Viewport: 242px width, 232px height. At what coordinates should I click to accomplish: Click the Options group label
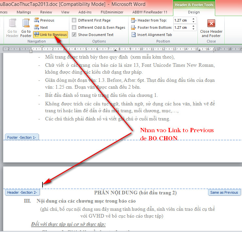pos(99,41)
